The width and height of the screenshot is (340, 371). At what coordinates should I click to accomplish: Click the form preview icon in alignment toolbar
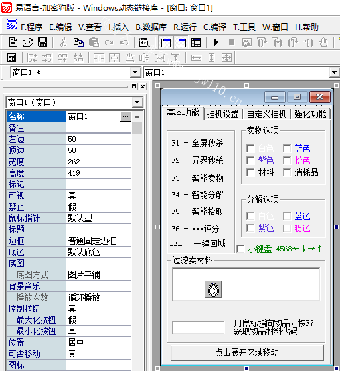(11, 57)
